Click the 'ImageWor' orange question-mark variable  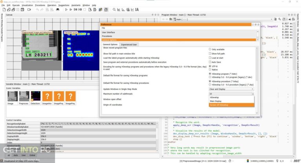click(x=47, y=98)
